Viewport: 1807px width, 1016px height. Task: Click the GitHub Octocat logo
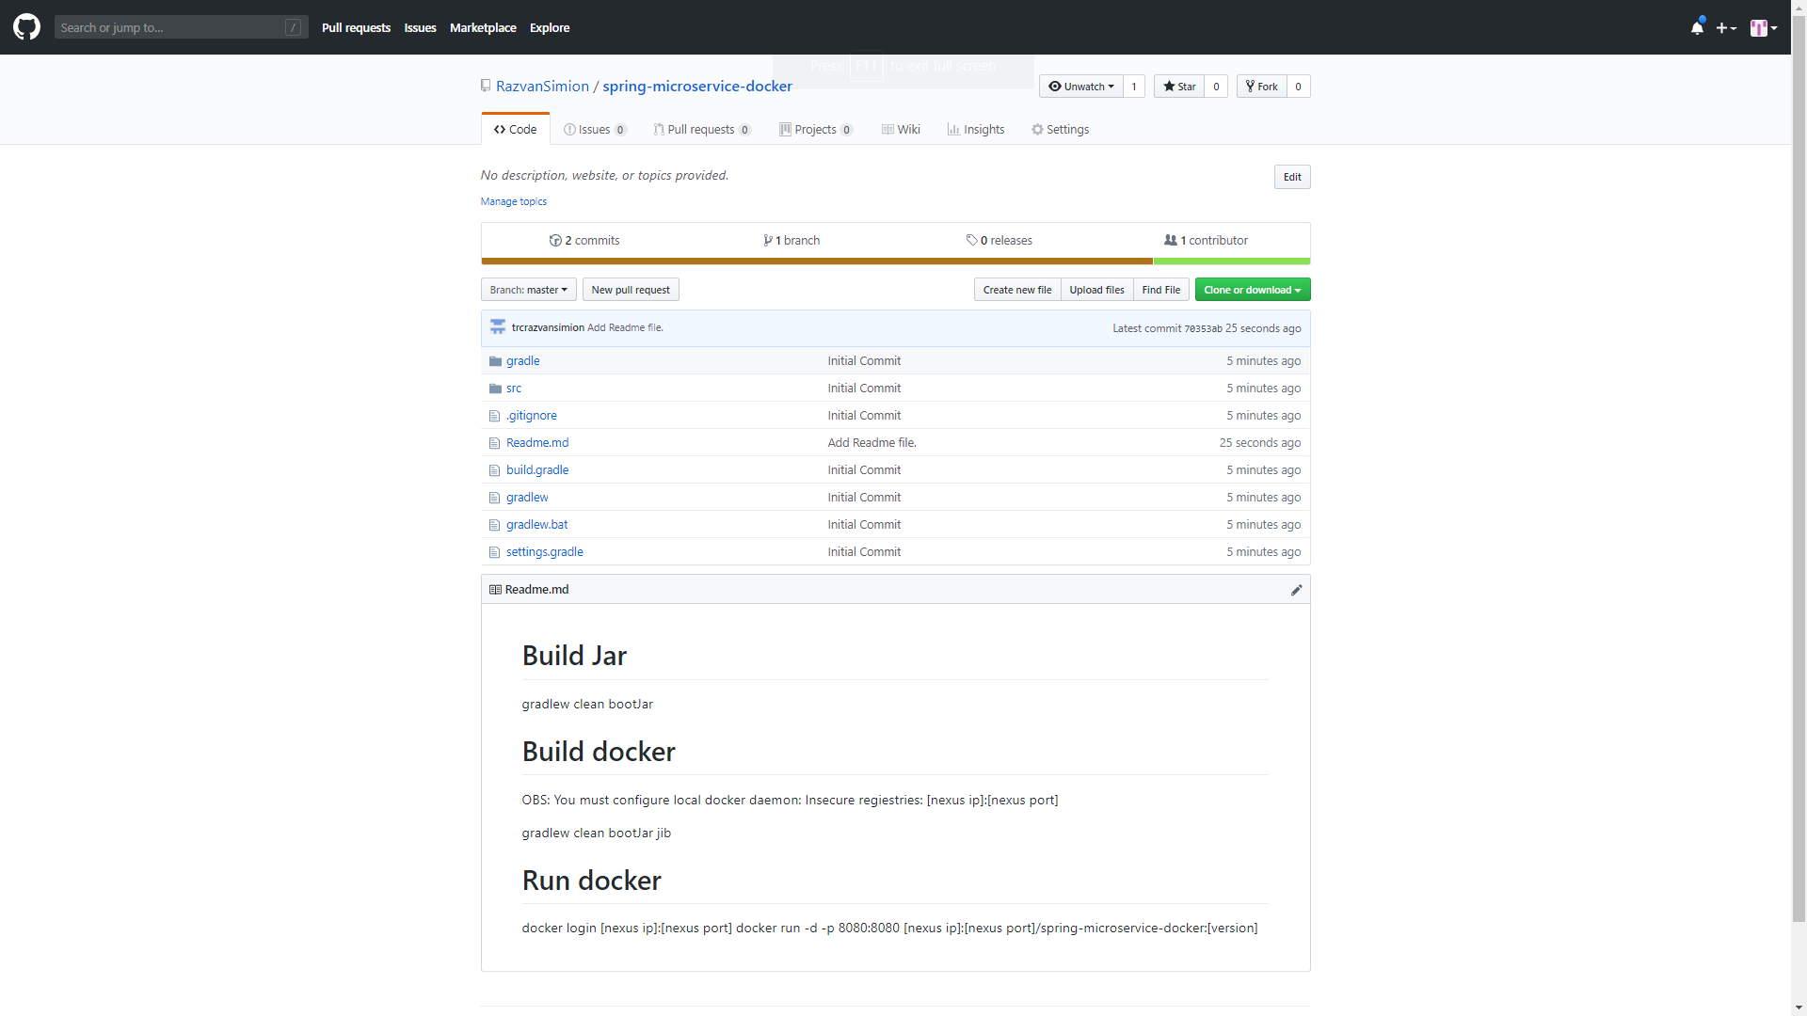tap(26, 27)
